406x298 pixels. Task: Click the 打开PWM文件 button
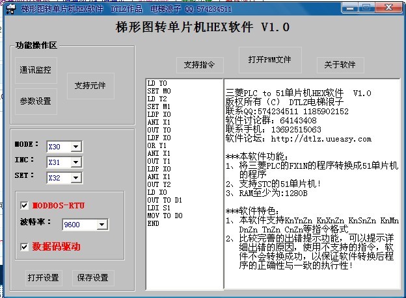[x=269, y=60]
